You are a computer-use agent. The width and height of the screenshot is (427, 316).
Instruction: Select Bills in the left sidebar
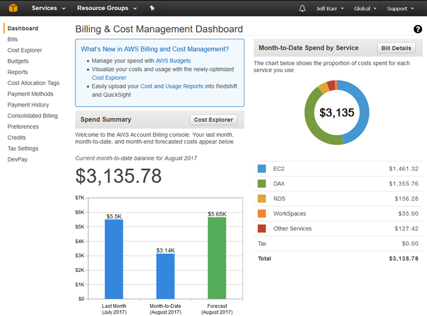[12, 39]
